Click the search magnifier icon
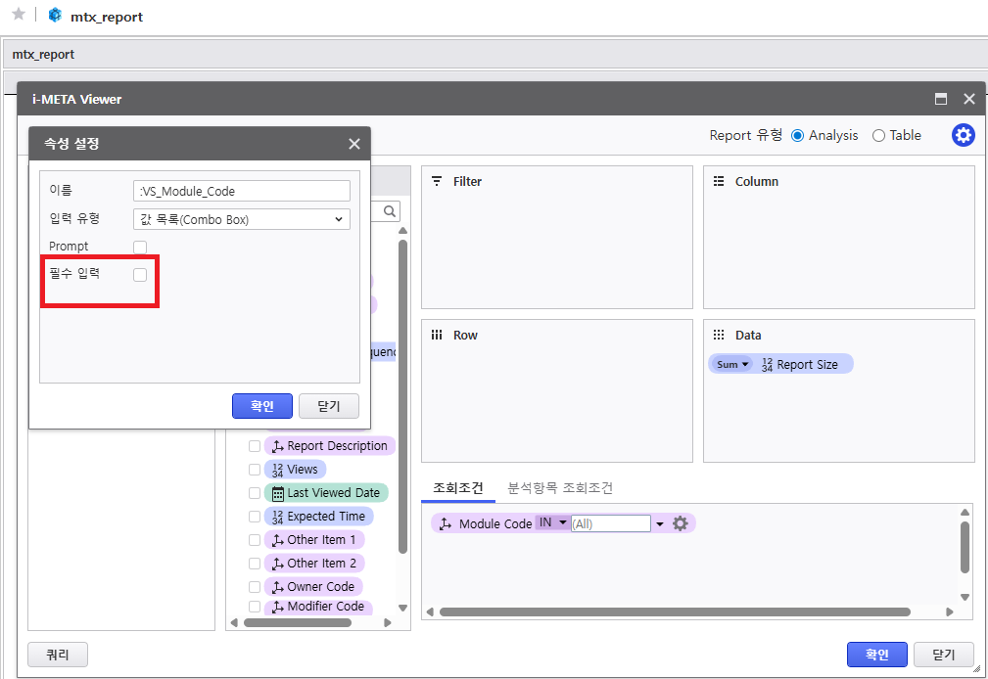988x679 pixels. [x=389, y=211]
